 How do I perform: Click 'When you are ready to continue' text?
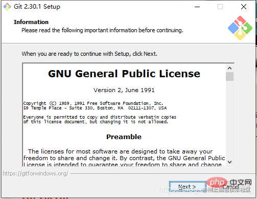[x=89, y=54]
